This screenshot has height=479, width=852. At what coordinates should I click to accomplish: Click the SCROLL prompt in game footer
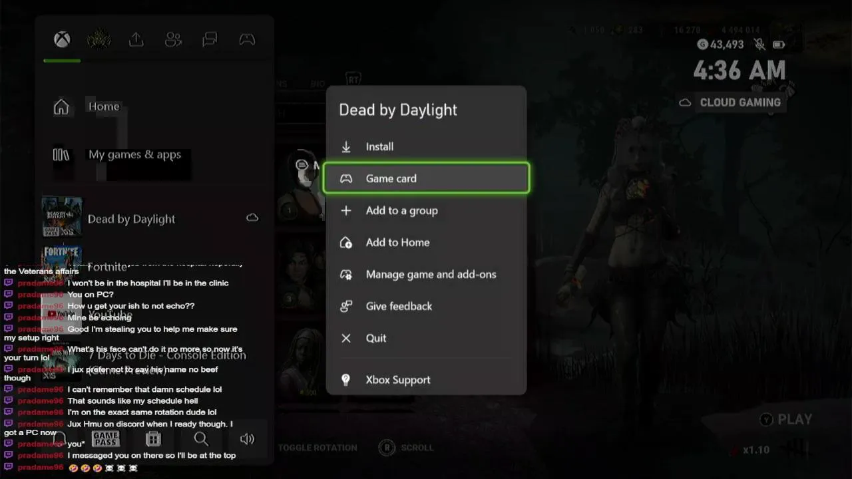[x=405, y=448]
